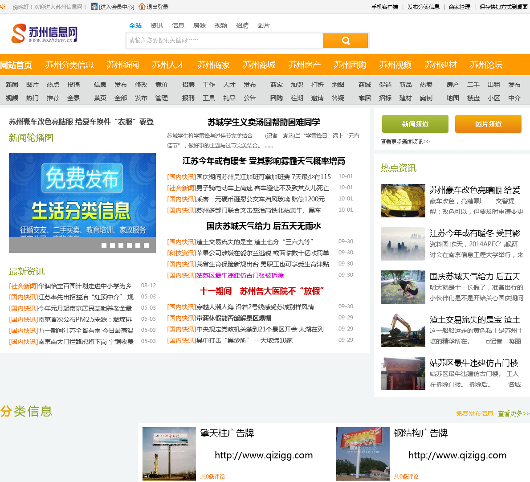The width and height of the screenshot is (530, 482).
Task: Open 苏州新闻 navigation item
Action: coord(122,65)
